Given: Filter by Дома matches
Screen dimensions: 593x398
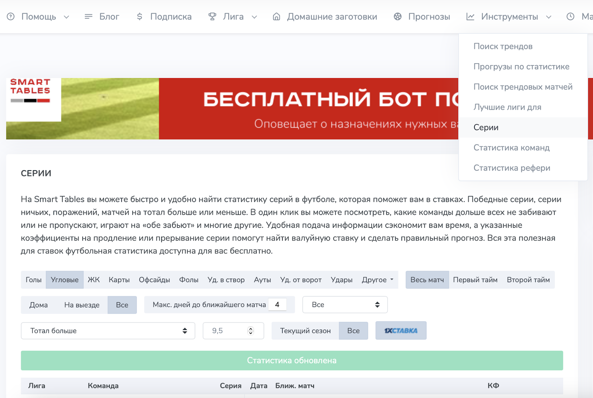Looking at the screenshot, I should [x=39, y=305].
